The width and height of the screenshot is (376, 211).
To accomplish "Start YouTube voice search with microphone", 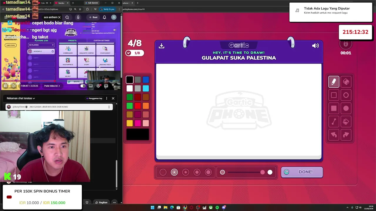I will 78,17.
